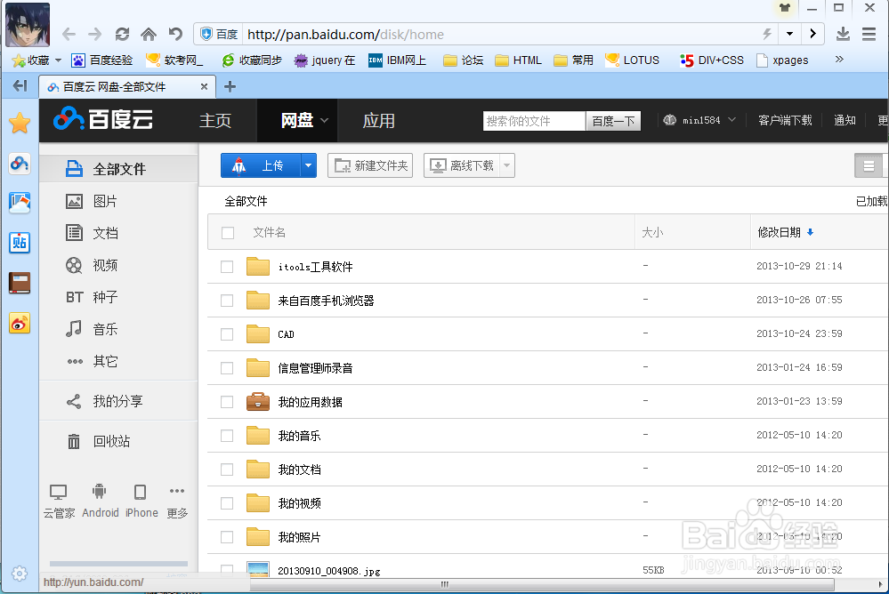This screenshot has width=889, height=594.
Task: Open the 通知 notifications link
Action: click(x=845, y=120)
